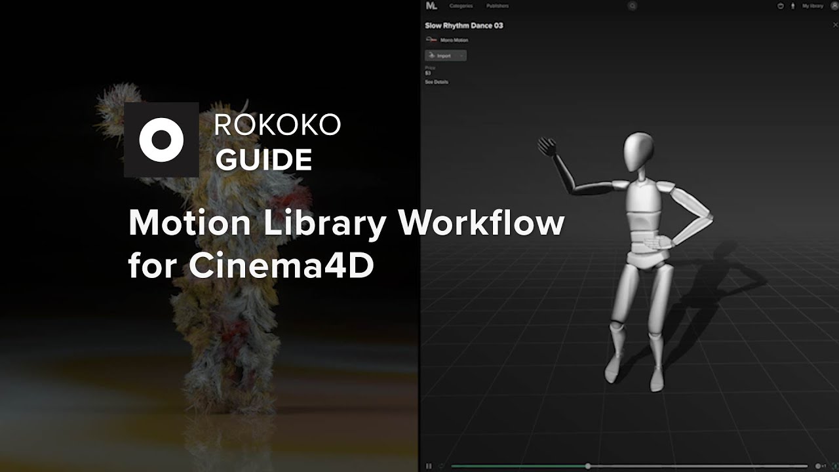This screenshot has height=472, width=839.
Task: Open the Categories menu
Action: pos(461,6)
